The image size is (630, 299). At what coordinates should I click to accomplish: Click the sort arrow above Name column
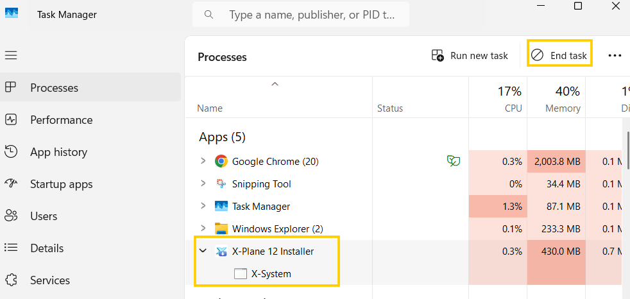click(x=275, y=84)
